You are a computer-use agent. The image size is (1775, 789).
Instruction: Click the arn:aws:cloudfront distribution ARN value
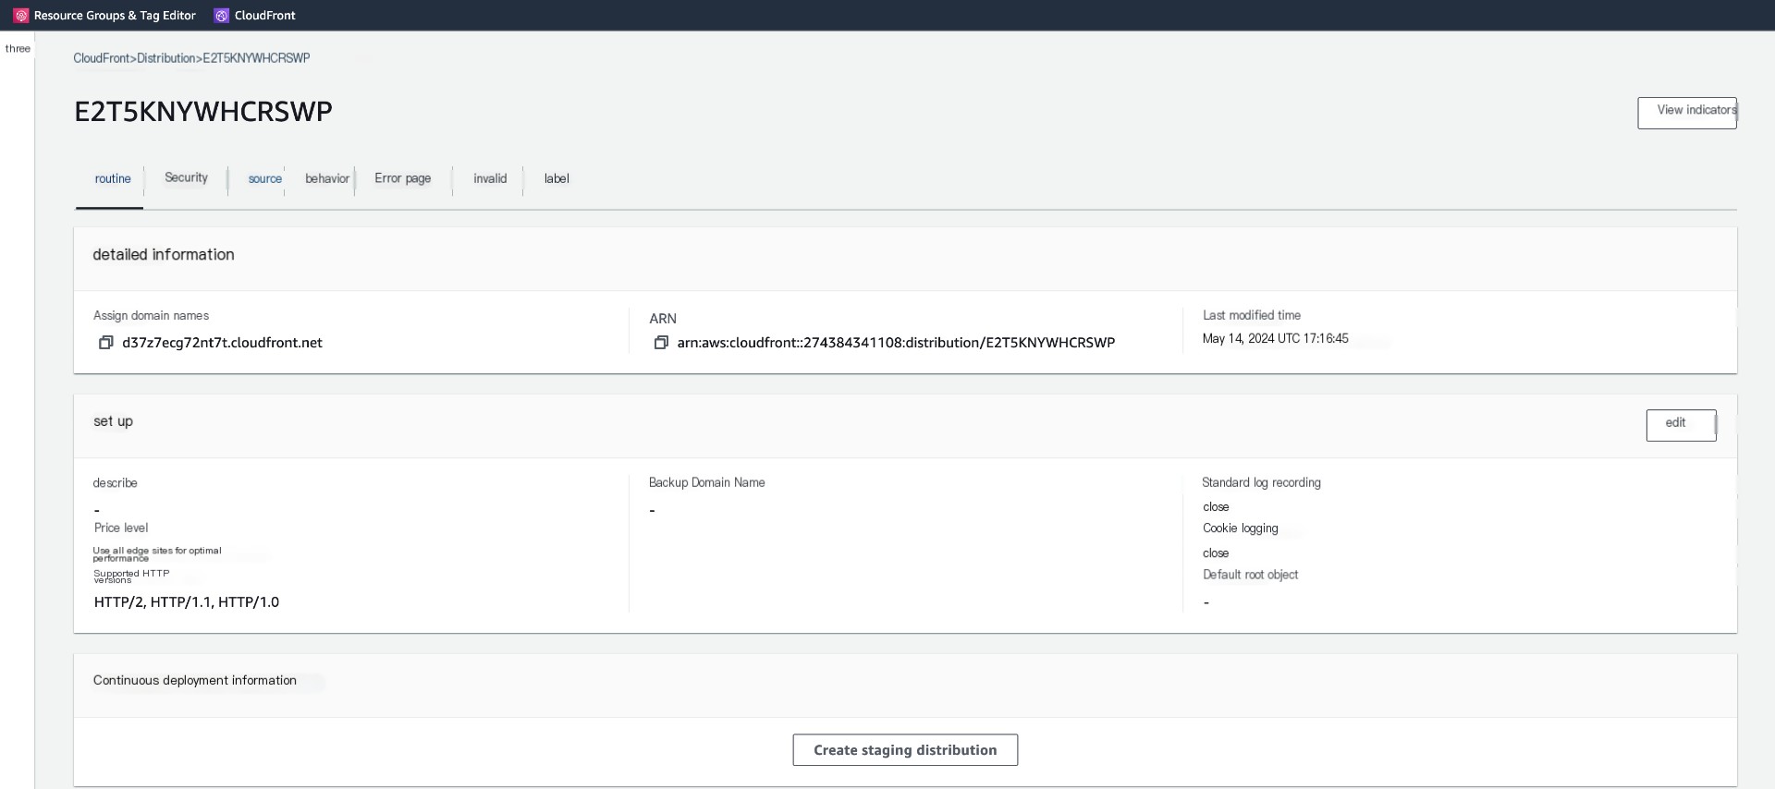tap(896, 343)
